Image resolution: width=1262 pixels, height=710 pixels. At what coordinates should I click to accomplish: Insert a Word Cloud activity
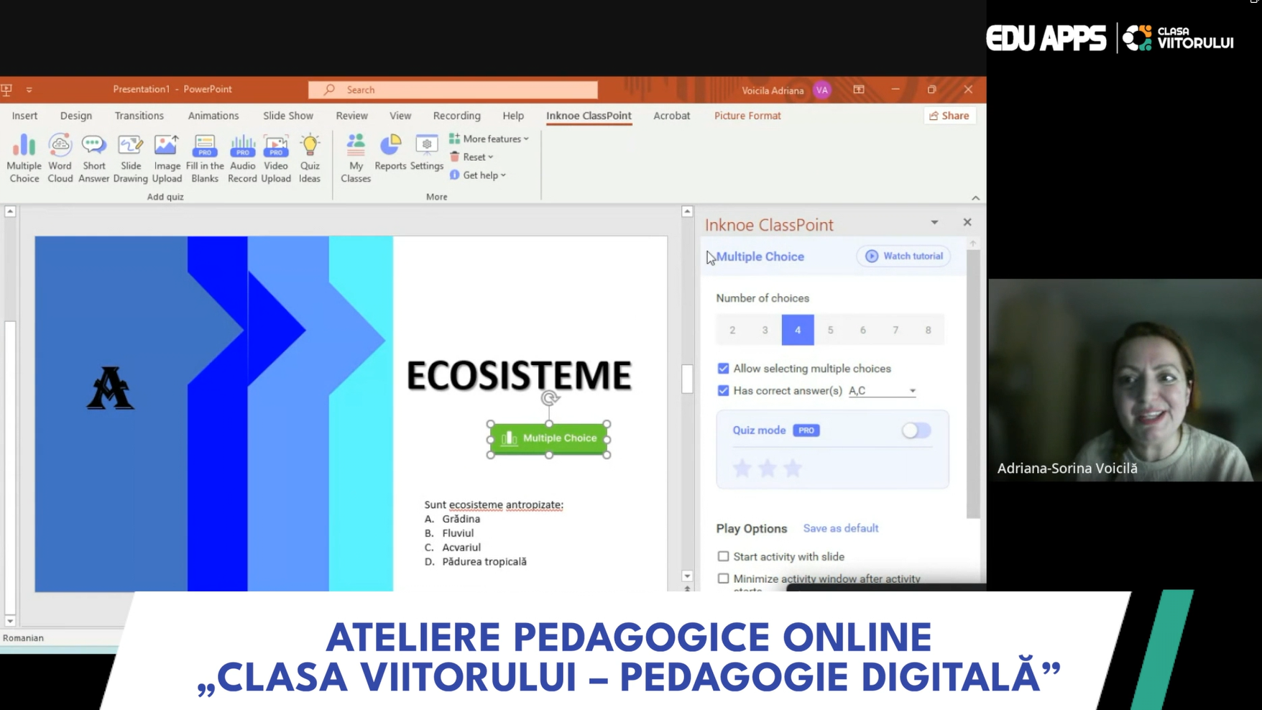(x=60, y=159)
